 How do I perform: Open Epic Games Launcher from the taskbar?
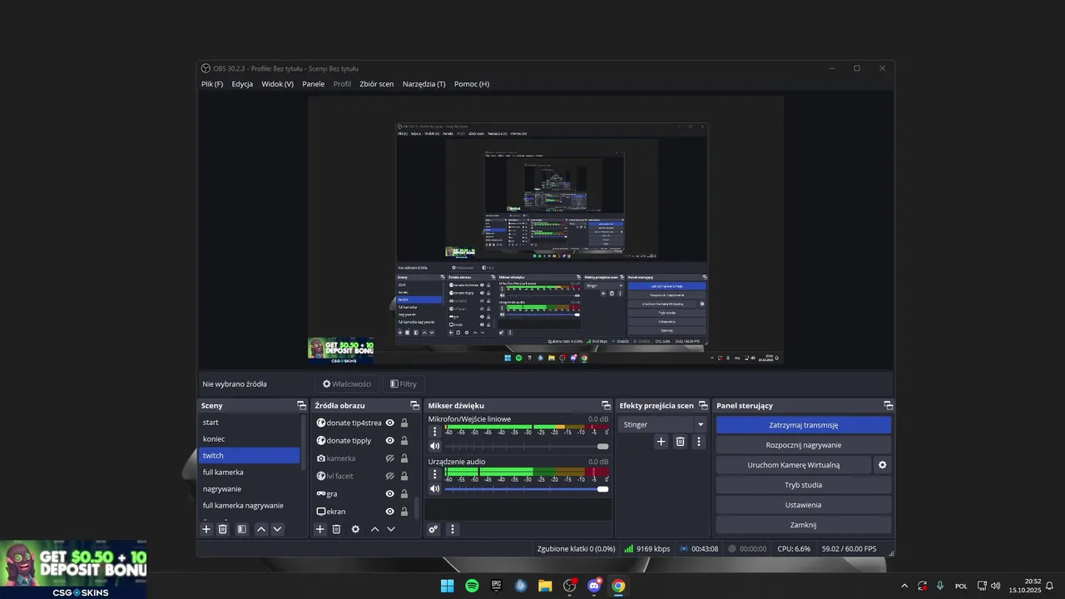pos(497,586)
